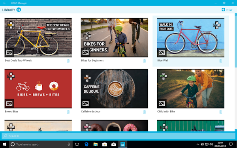Delete the Brews Bites media item
The height and width of the screenshot is (148, 237).
68,112
